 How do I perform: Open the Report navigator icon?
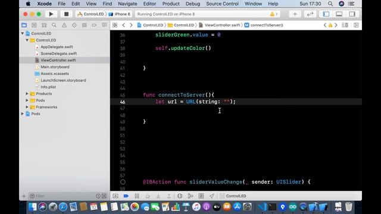(x=104, y=25)
